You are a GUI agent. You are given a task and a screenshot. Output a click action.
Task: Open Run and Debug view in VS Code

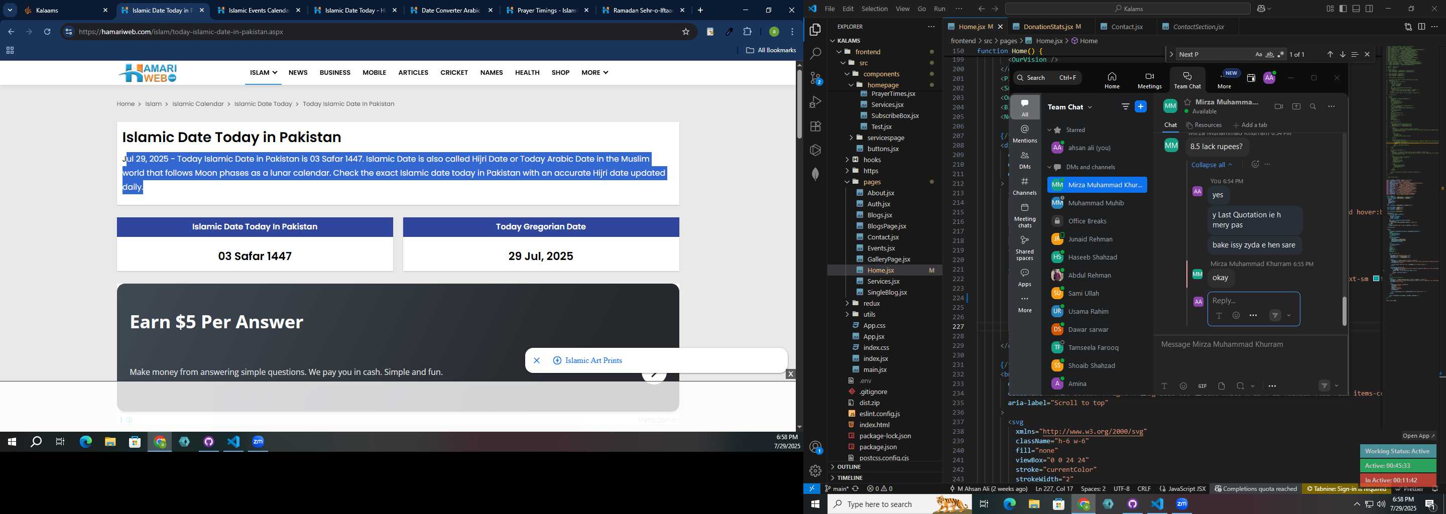point(815,102)
